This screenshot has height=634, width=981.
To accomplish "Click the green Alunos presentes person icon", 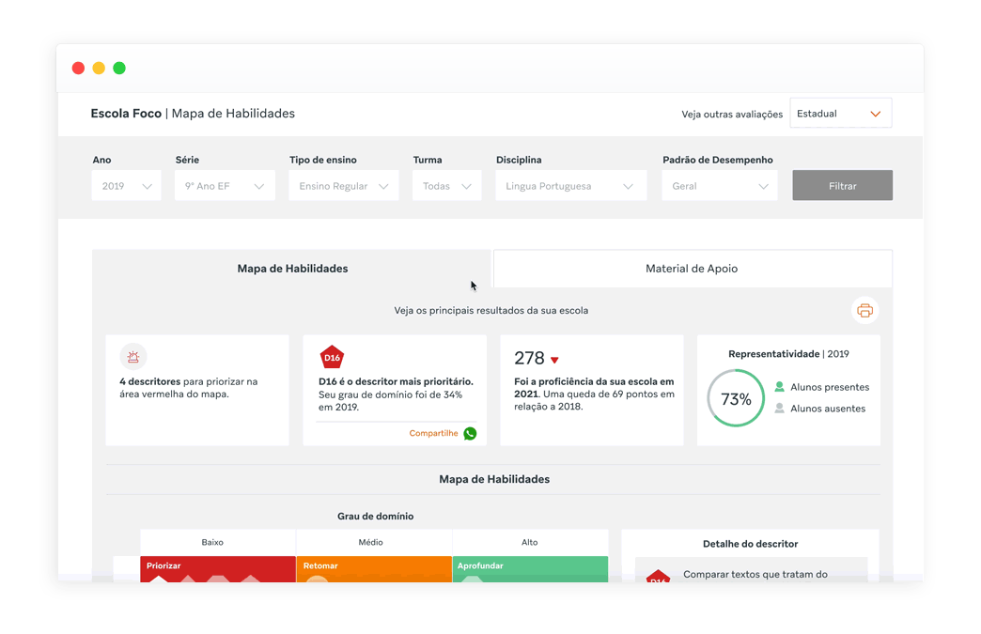I will [x=780, y=386].
